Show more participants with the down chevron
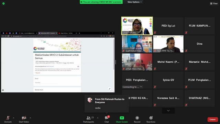Image resolution: width=220 pixels, height=124 pixels. (168, 111)
